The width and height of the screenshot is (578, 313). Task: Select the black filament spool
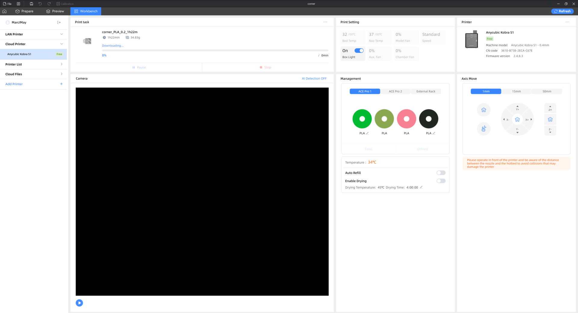coord(429,119)
